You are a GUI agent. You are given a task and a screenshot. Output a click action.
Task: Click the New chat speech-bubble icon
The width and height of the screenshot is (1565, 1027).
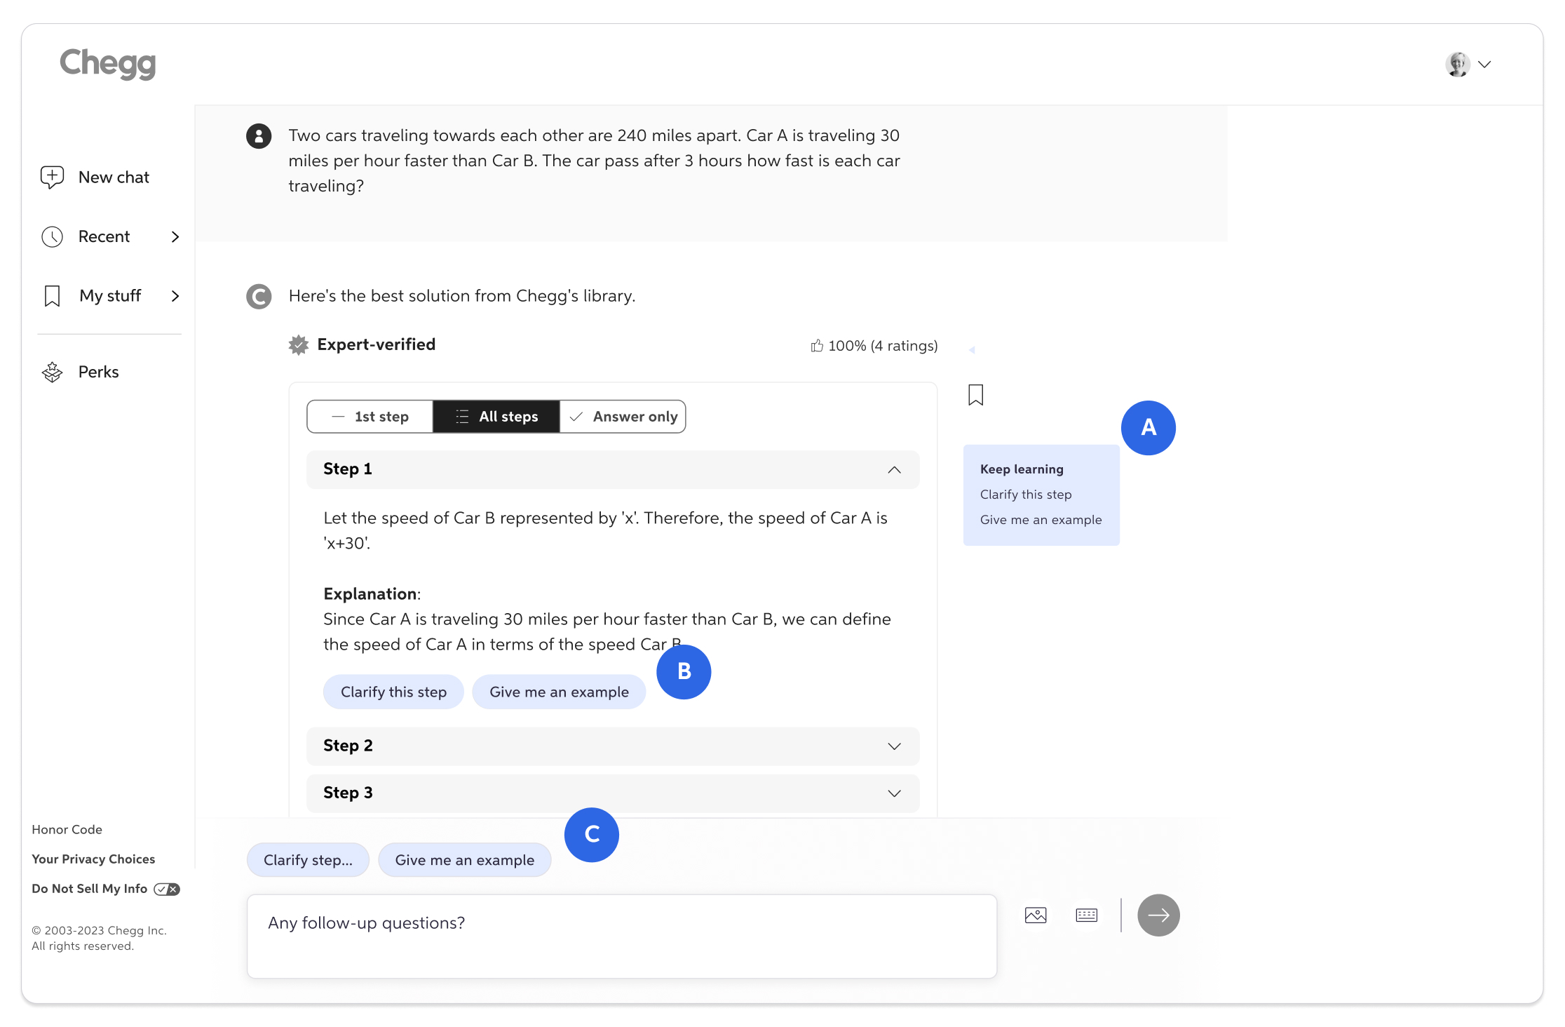pyautogui.click(x=52, y=177)
